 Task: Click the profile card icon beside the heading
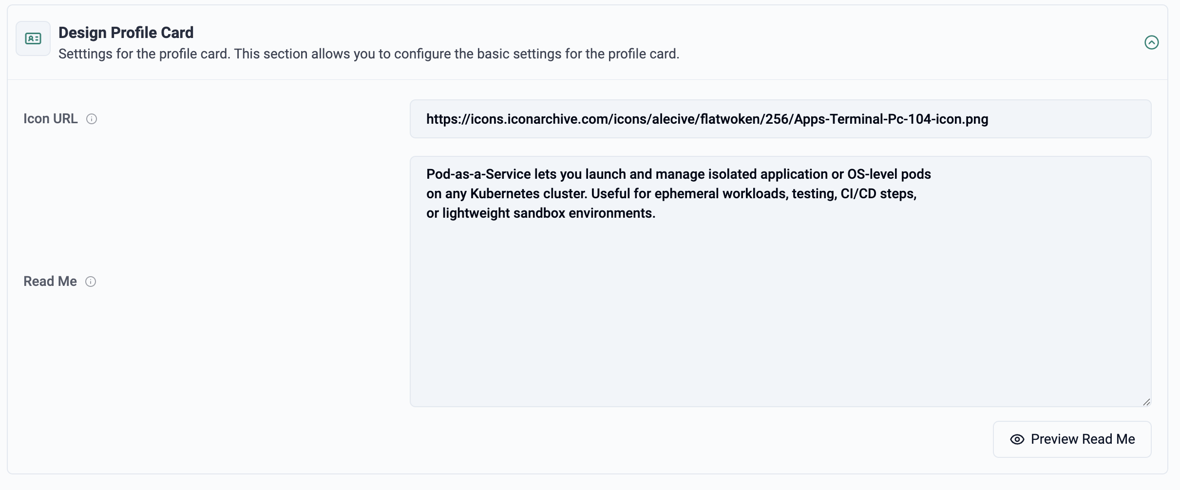click(33, 38)
